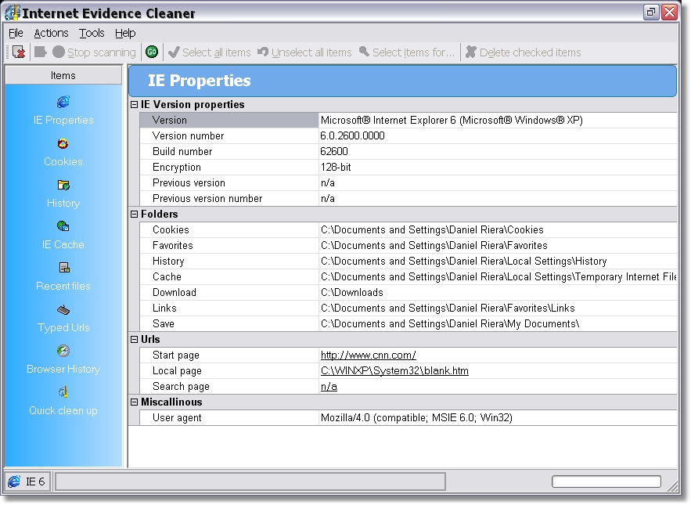Open the Typed Urls sidebar icon
The width and height of the screenshot is (691, 505).
63,309
